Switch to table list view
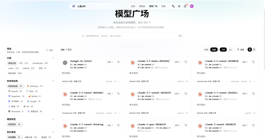This screenshot has width=265, height=139. click(254, 50)
